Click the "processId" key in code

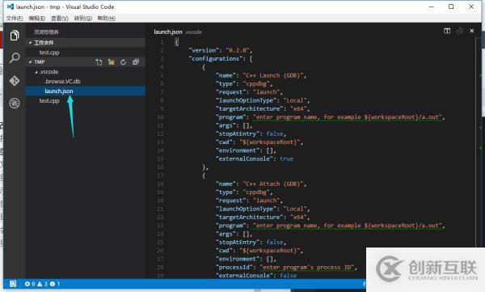pyautogui.click(x=234, y=267)
